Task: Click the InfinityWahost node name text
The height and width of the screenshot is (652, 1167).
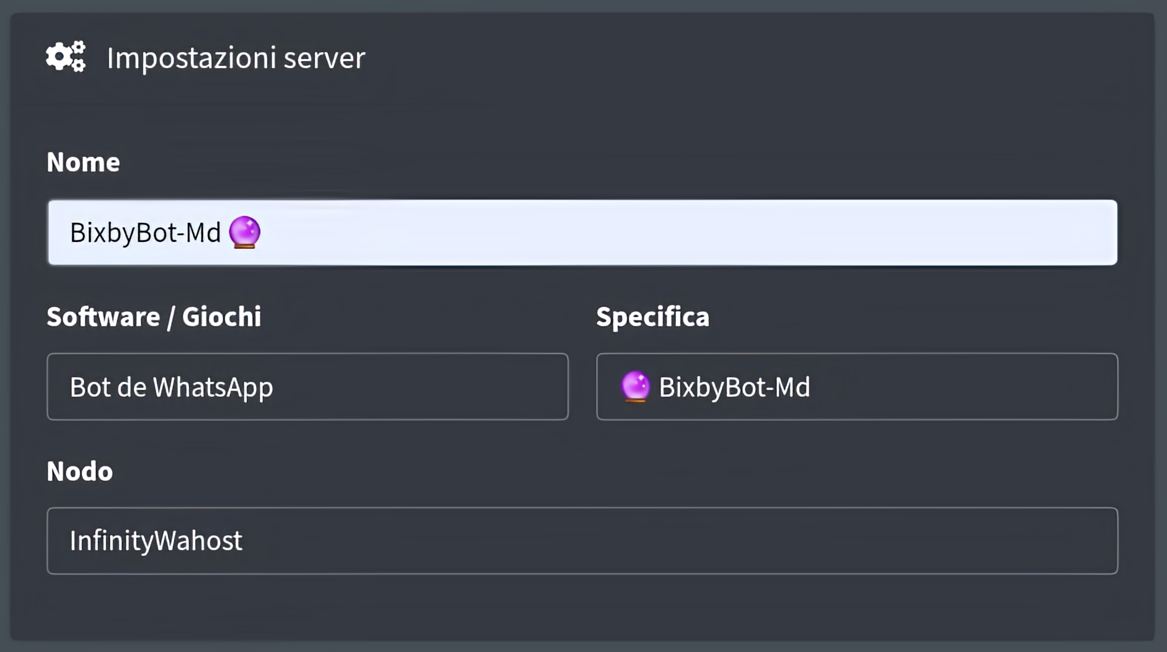Action: point(156,541)
